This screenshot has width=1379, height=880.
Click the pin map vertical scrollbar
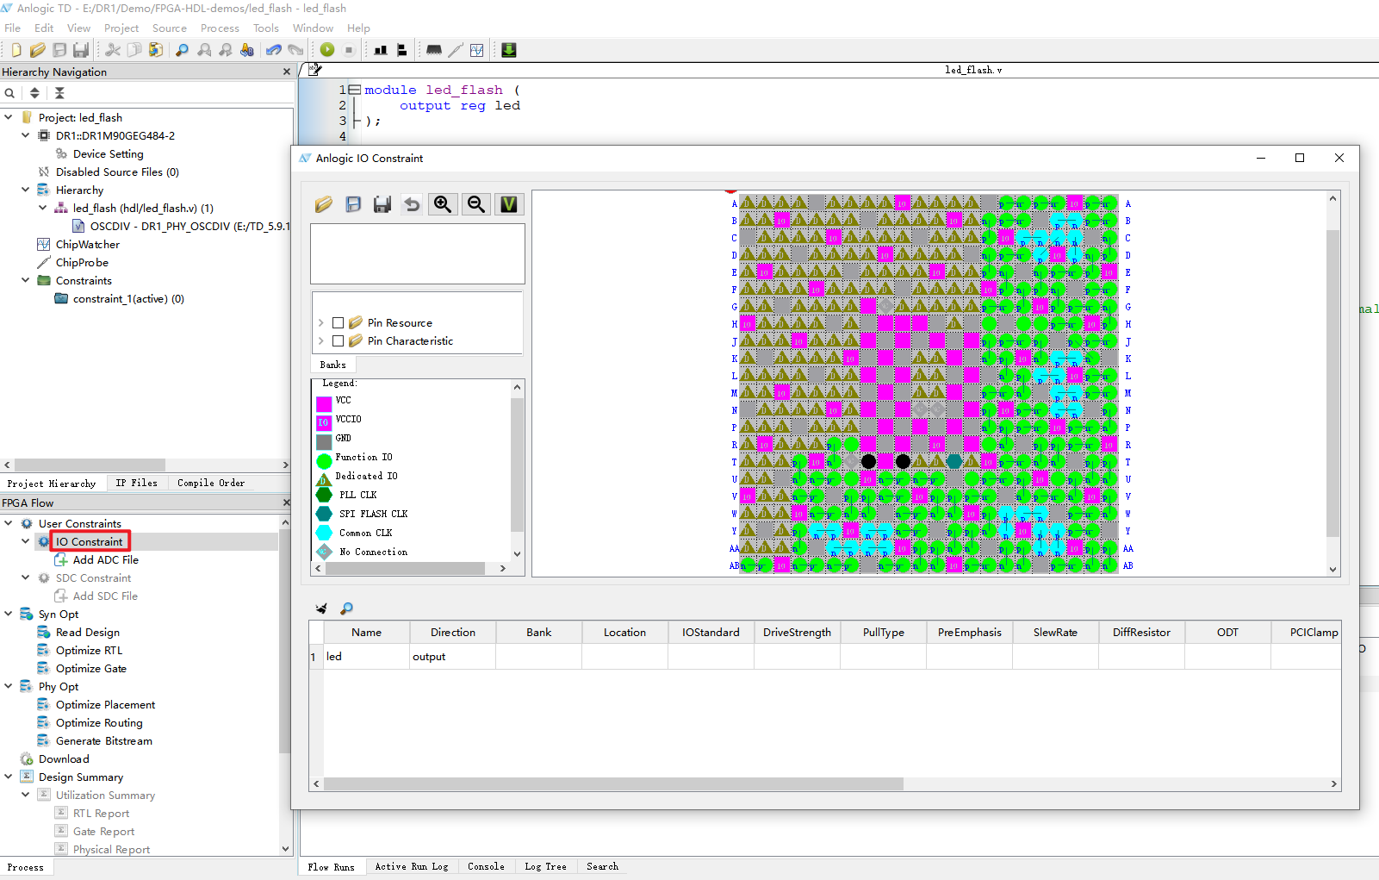pyautogui.click(x=1333, y=384)
